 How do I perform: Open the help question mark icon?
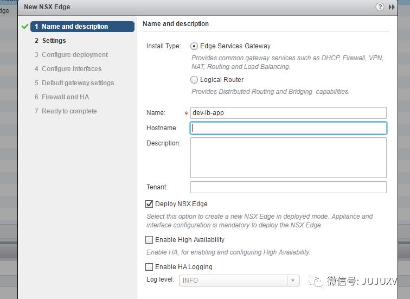380,7
